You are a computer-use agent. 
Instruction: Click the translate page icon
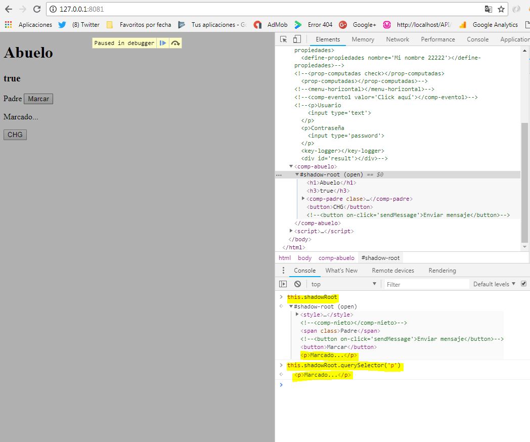488,9
